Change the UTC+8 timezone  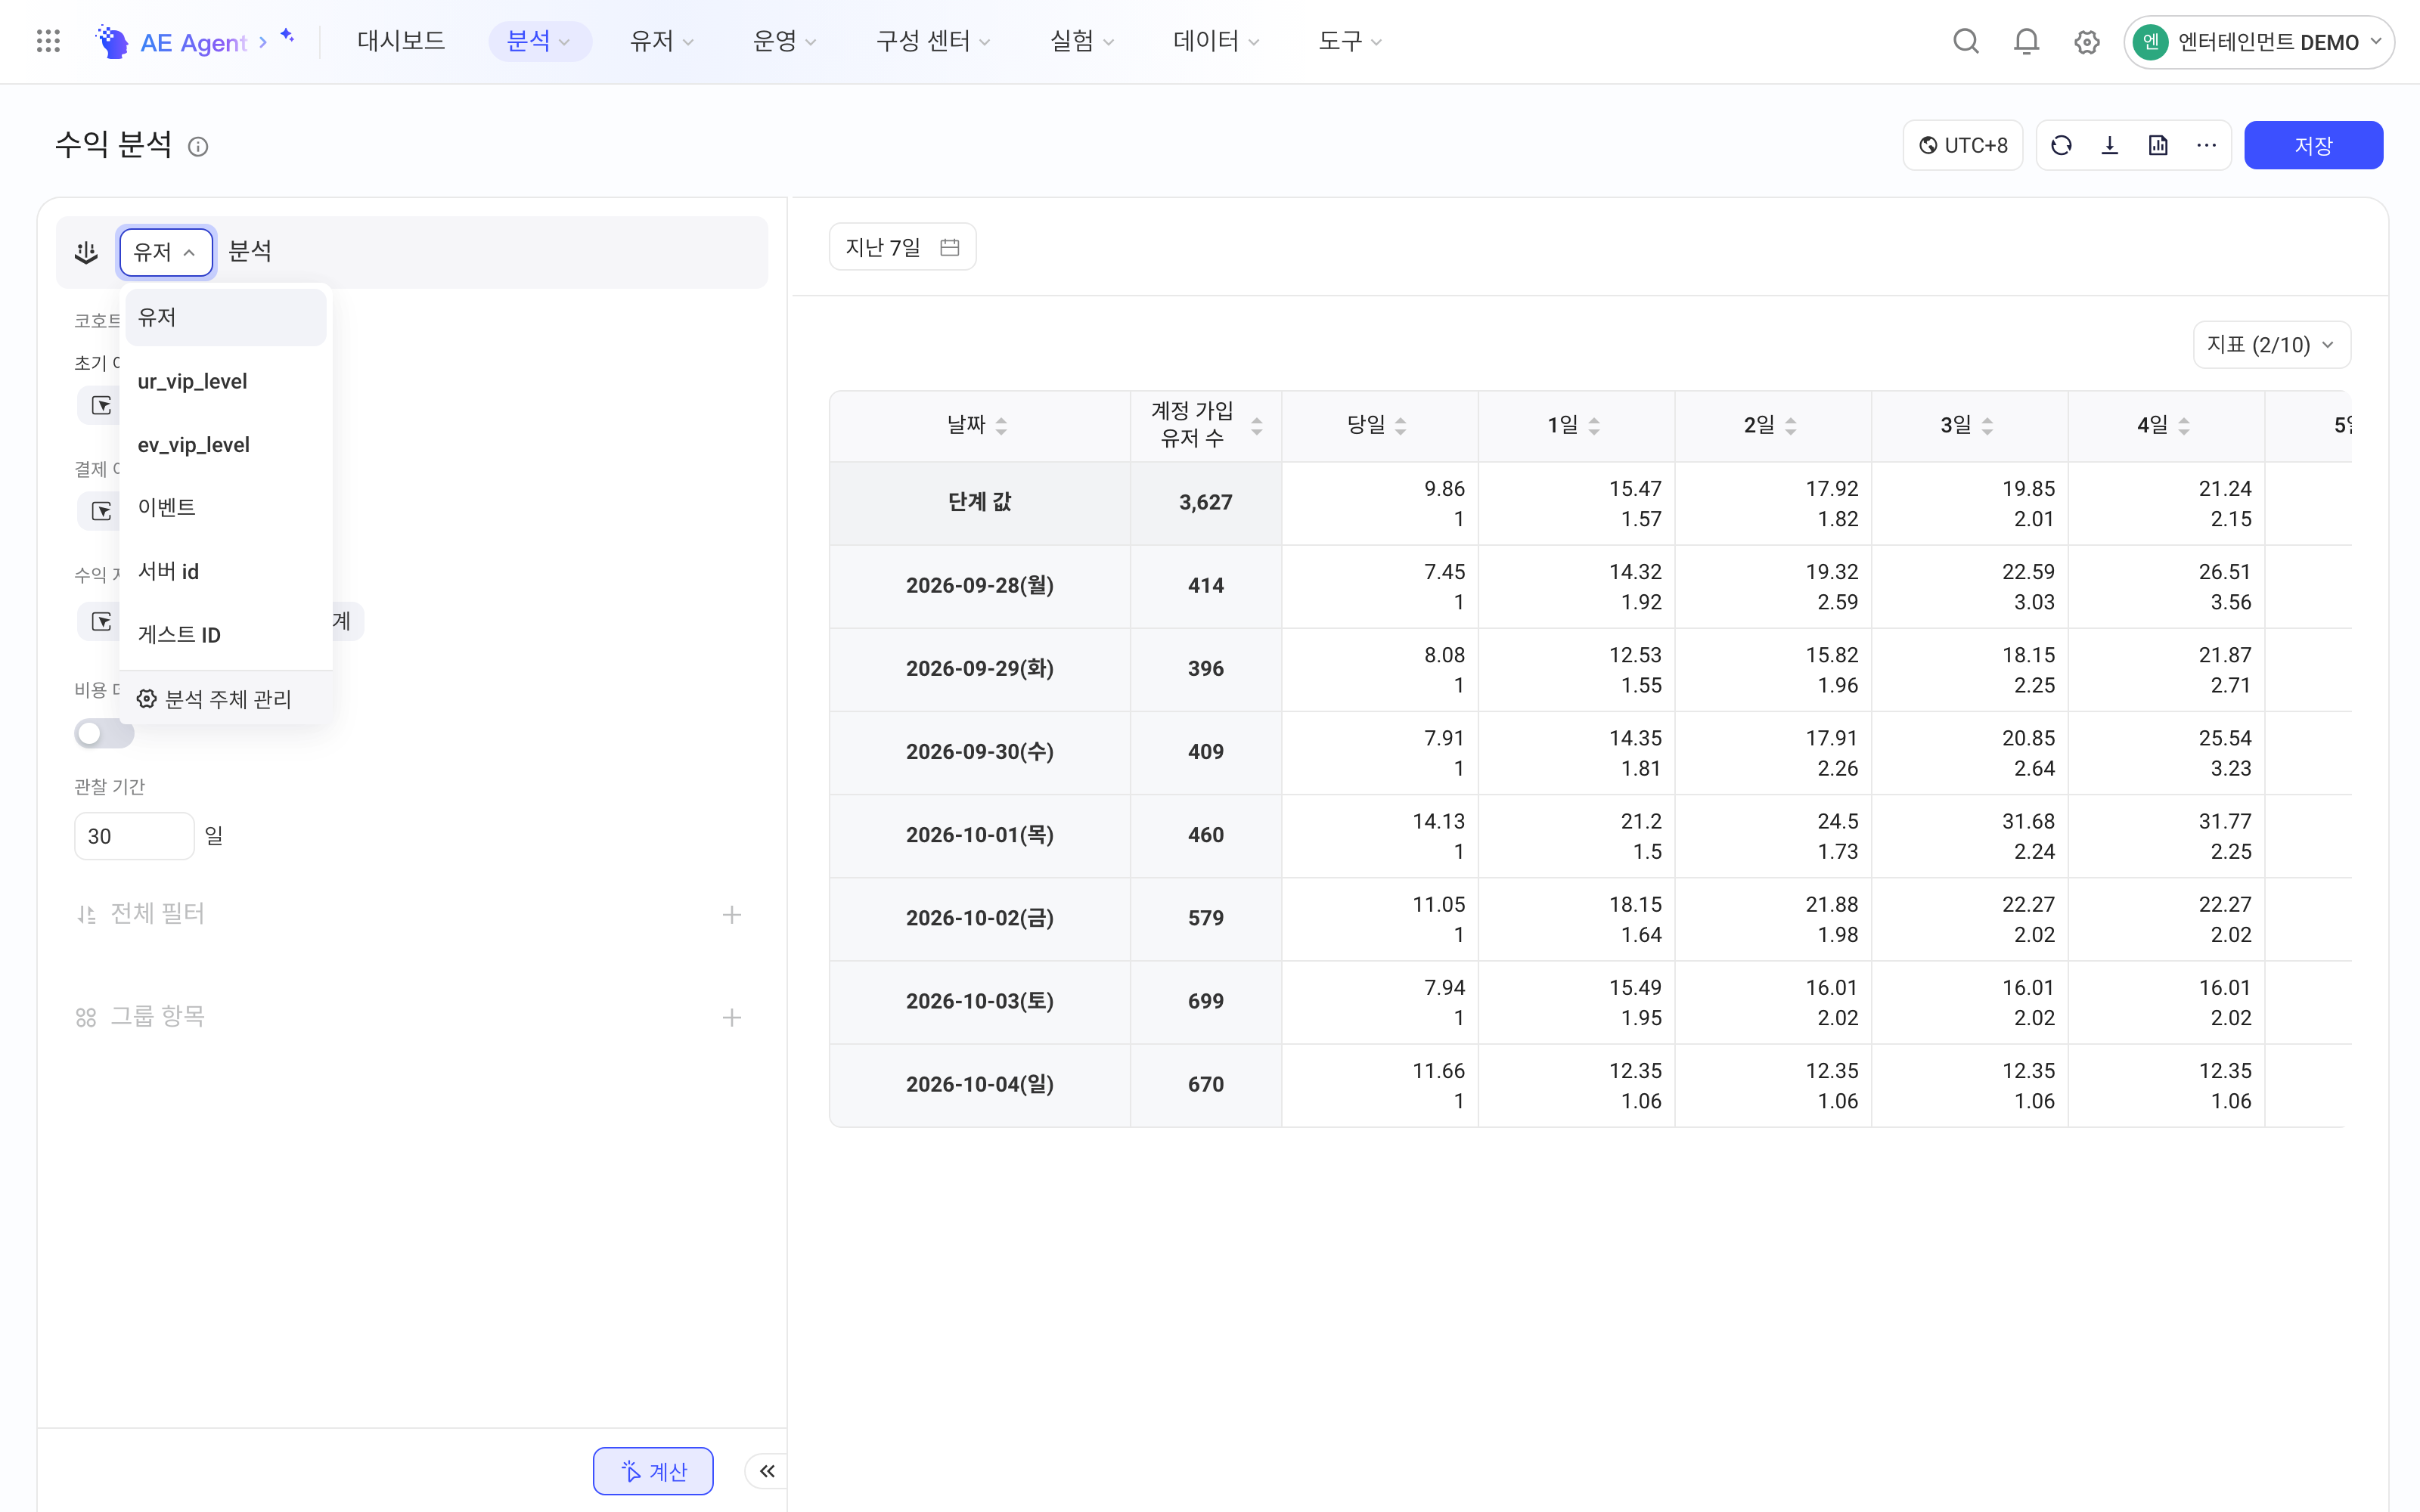(x=1963, y=146)
